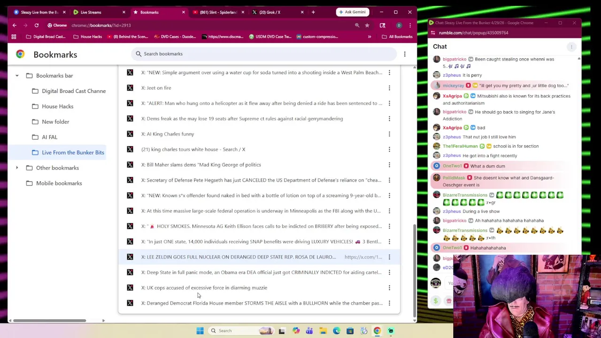Open Microsoft Edge from the taskbar

(337, 331)
